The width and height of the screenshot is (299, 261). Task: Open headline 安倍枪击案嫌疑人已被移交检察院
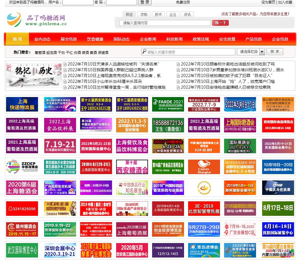tap(226, 87)
